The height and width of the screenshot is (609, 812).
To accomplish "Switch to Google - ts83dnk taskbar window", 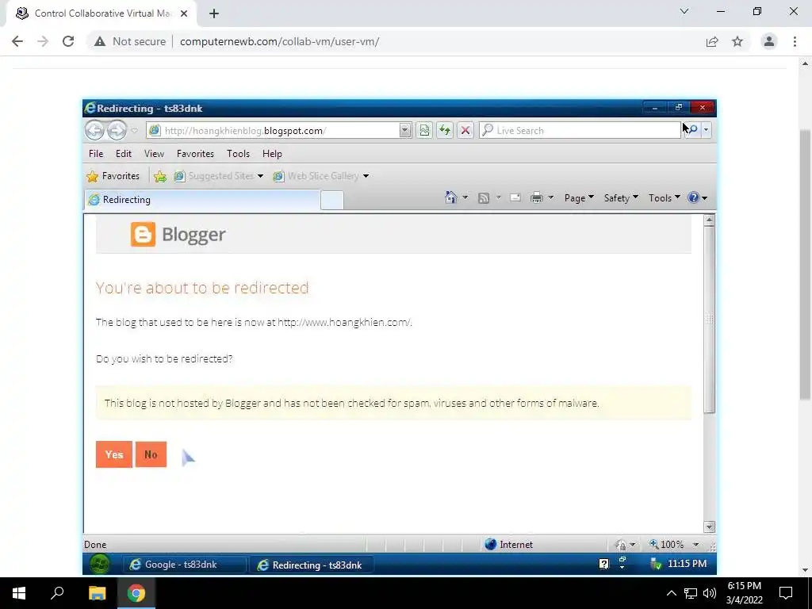I will click(x=184, y=565).
